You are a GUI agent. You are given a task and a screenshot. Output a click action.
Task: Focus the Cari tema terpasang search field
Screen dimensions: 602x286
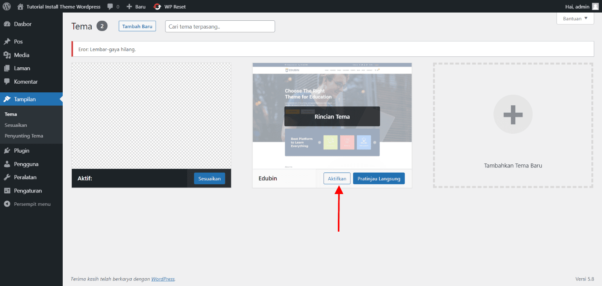[x=220, y=26]
